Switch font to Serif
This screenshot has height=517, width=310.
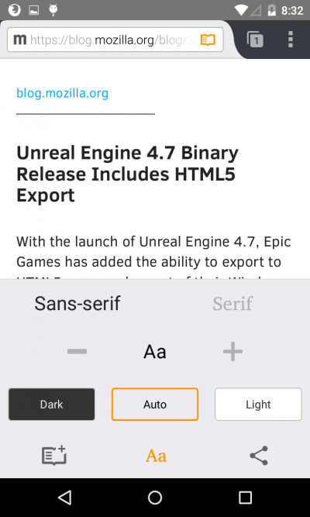point(232,303)
